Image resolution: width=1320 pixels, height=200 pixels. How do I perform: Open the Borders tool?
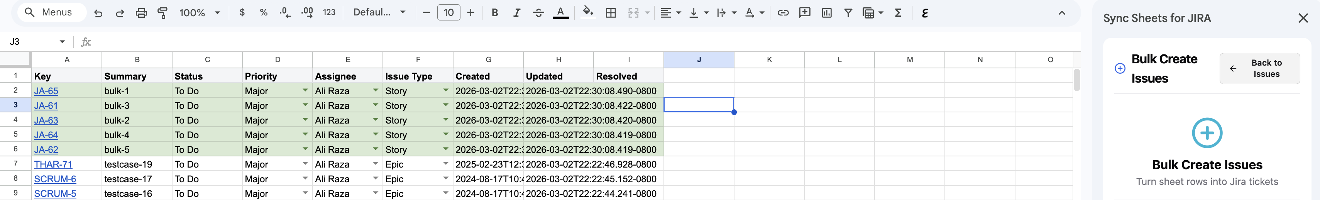pyautogui.click(x=610, y=13)
